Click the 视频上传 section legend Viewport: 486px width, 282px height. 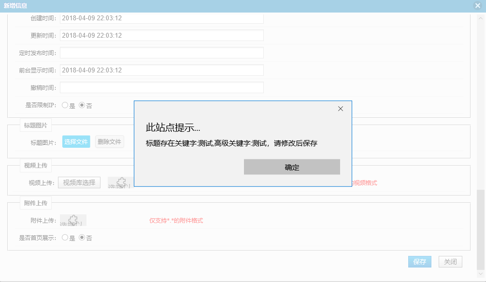tap(36, 166)
